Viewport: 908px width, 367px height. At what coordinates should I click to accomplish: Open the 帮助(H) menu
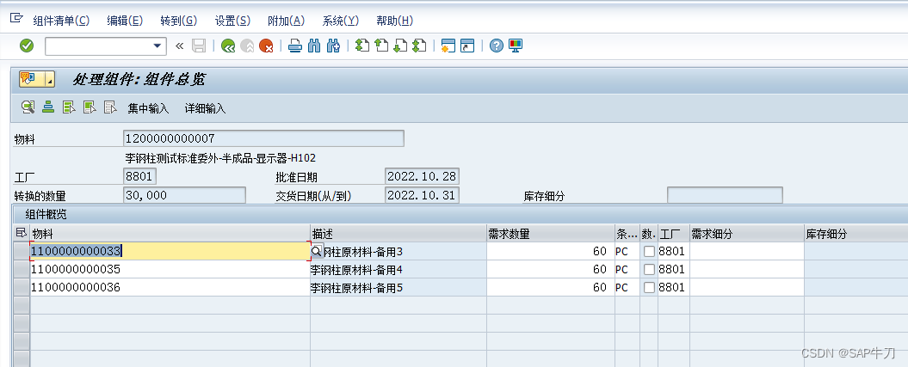pos(394,21)
